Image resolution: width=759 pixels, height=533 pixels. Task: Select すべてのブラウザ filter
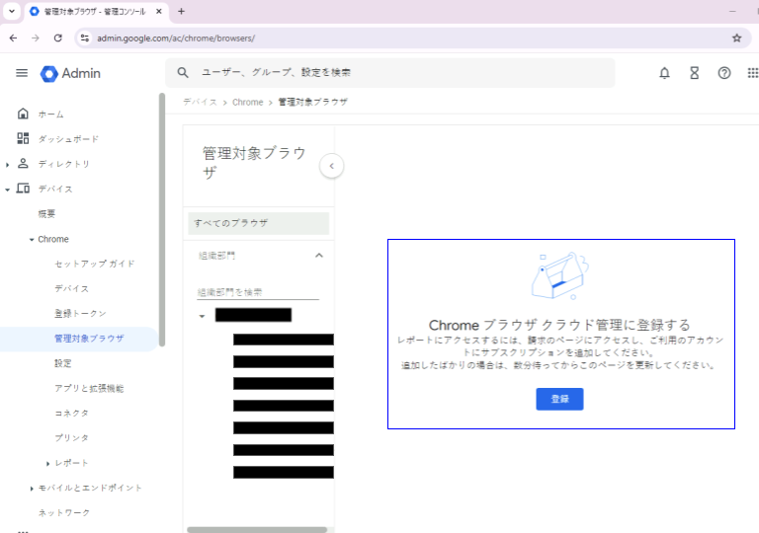259,223
